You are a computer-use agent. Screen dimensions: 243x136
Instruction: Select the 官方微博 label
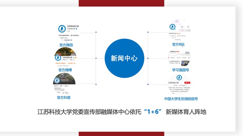[x=65, y=70]
